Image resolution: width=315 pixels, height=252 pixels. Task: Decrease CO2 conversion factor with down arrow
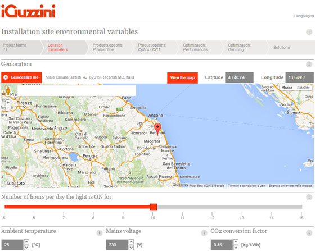tap(236, 248)
